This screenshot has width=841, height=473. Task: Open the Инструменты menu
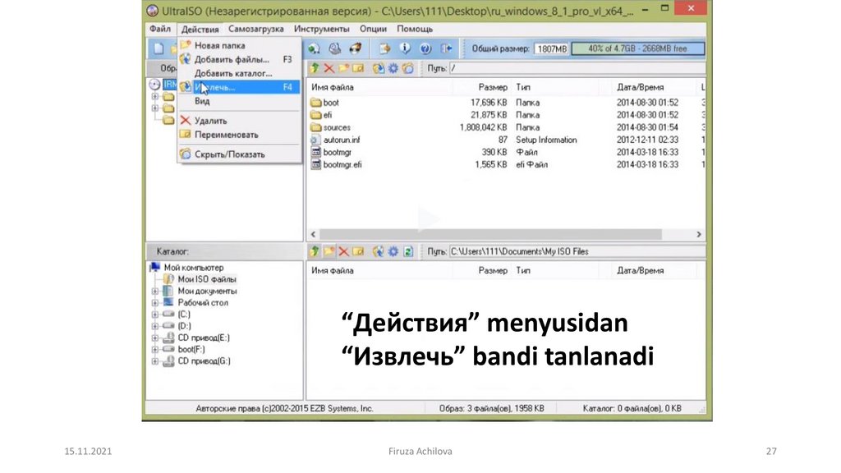(x=321, y=29)
